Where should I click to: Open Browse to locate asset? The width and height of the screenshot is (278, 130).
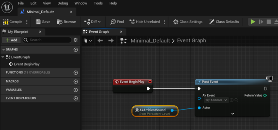(66, 22)
